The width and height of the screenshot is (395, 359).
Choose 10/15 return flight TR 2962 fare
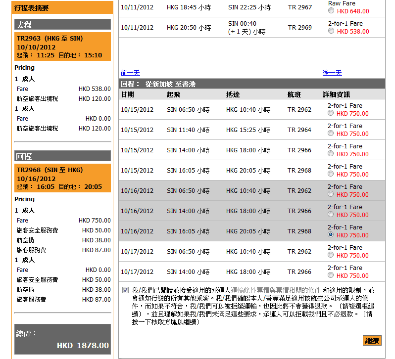pos(331,113)
